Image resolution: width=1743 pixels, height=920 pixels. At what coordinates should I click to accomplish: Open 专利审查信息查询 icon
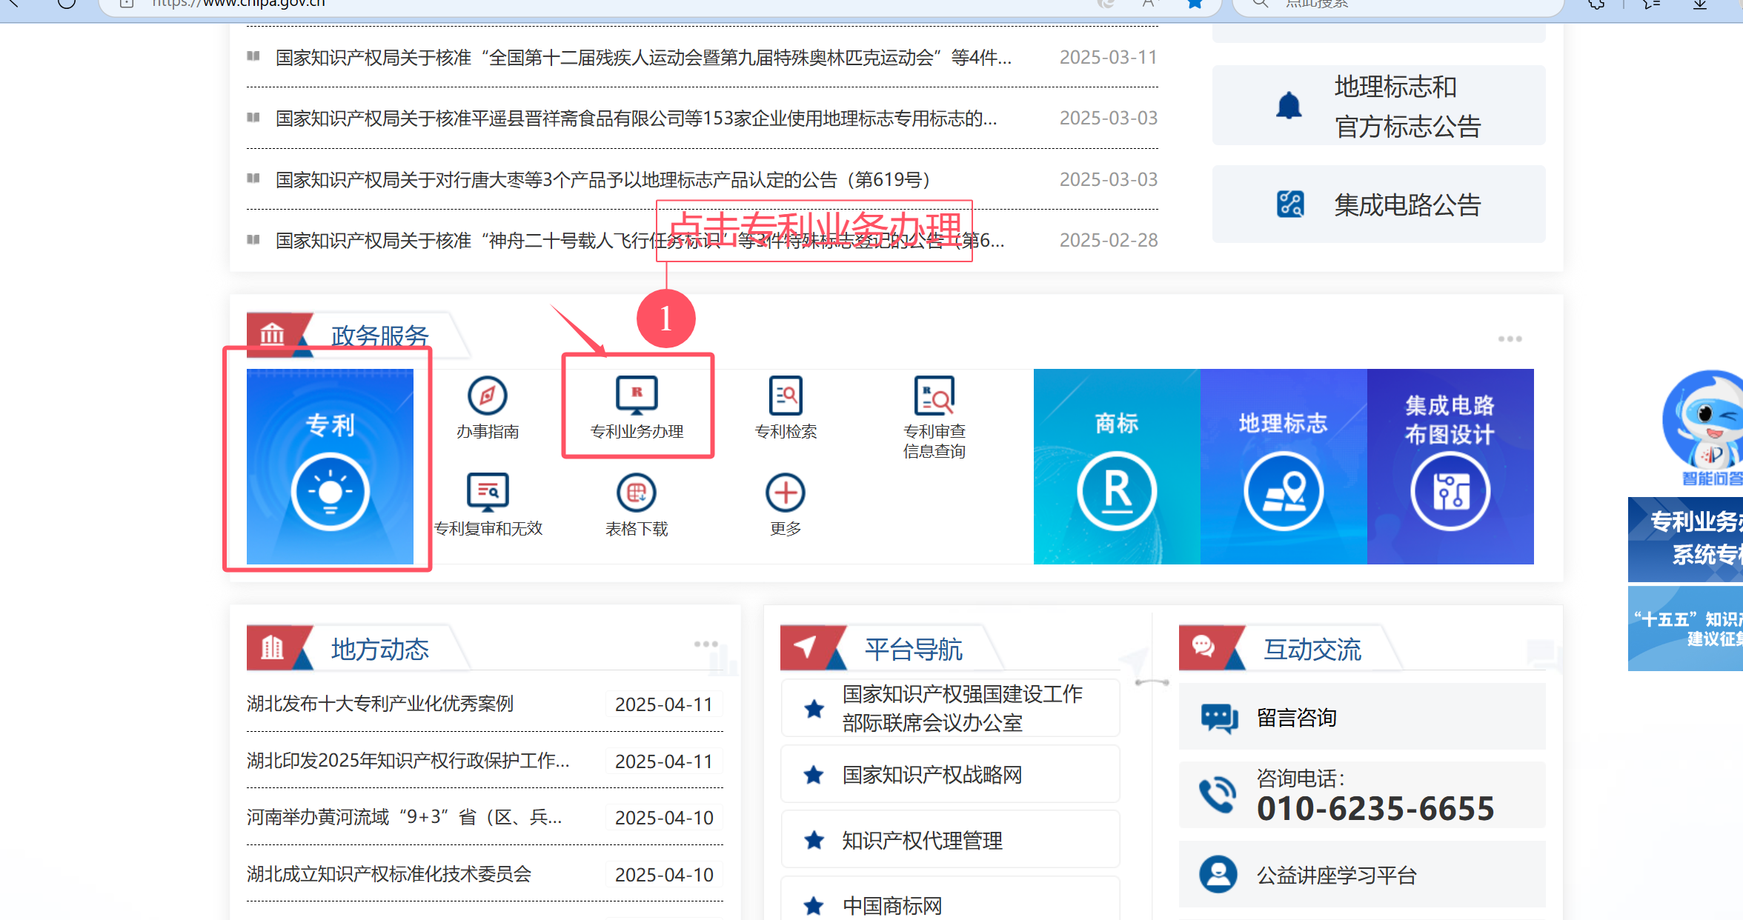(x=934, y=396)
